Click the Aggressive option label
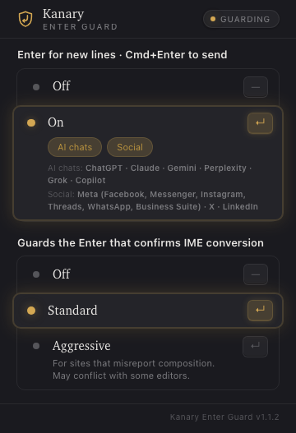The image size is (296, 433). coord(81,346)
